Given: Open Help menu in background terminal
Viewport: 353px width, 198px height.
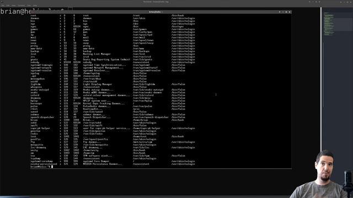Looking at the screenshot, I should [35, 5].
